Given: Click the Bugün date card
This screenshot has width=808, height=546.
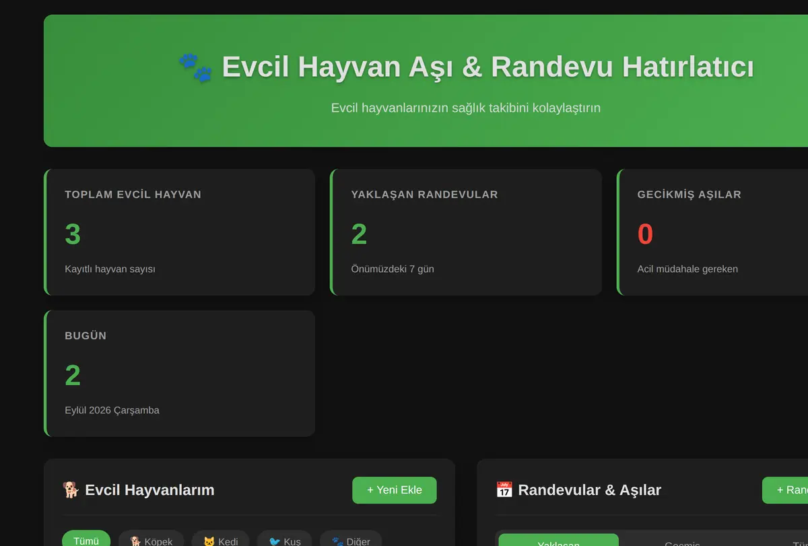Looking at the screenshot, I should [180, 374].
